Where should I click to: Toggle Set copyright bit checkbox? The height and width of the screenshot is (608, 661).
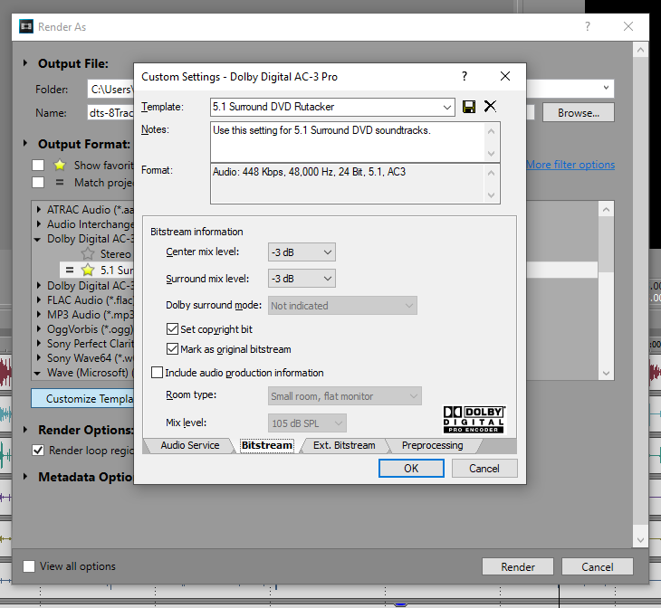pos(172,329)
